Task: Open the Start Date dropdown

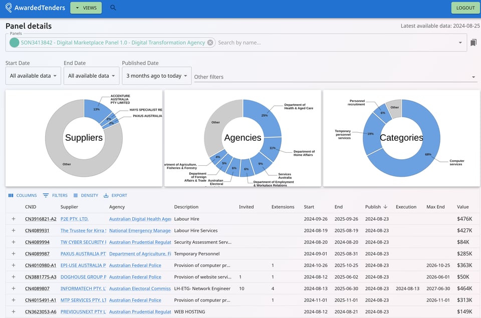Action: tap(34, 76)
